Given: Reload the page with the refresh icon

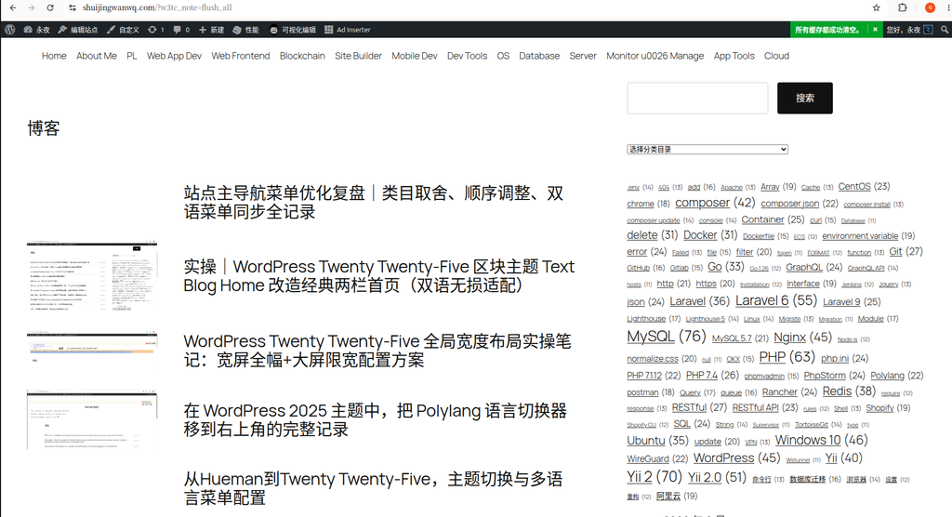Looking at the screenshot, I should (50, 7).
